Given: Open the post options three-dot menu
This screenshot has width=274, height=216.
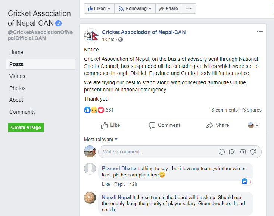Looking at the screenshot, I should tap(260, 31).
